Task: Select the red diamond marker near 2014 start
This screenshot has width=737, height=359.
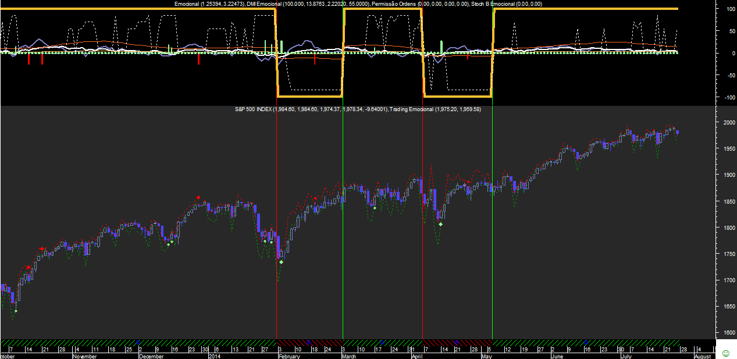Action: (198, 198)
